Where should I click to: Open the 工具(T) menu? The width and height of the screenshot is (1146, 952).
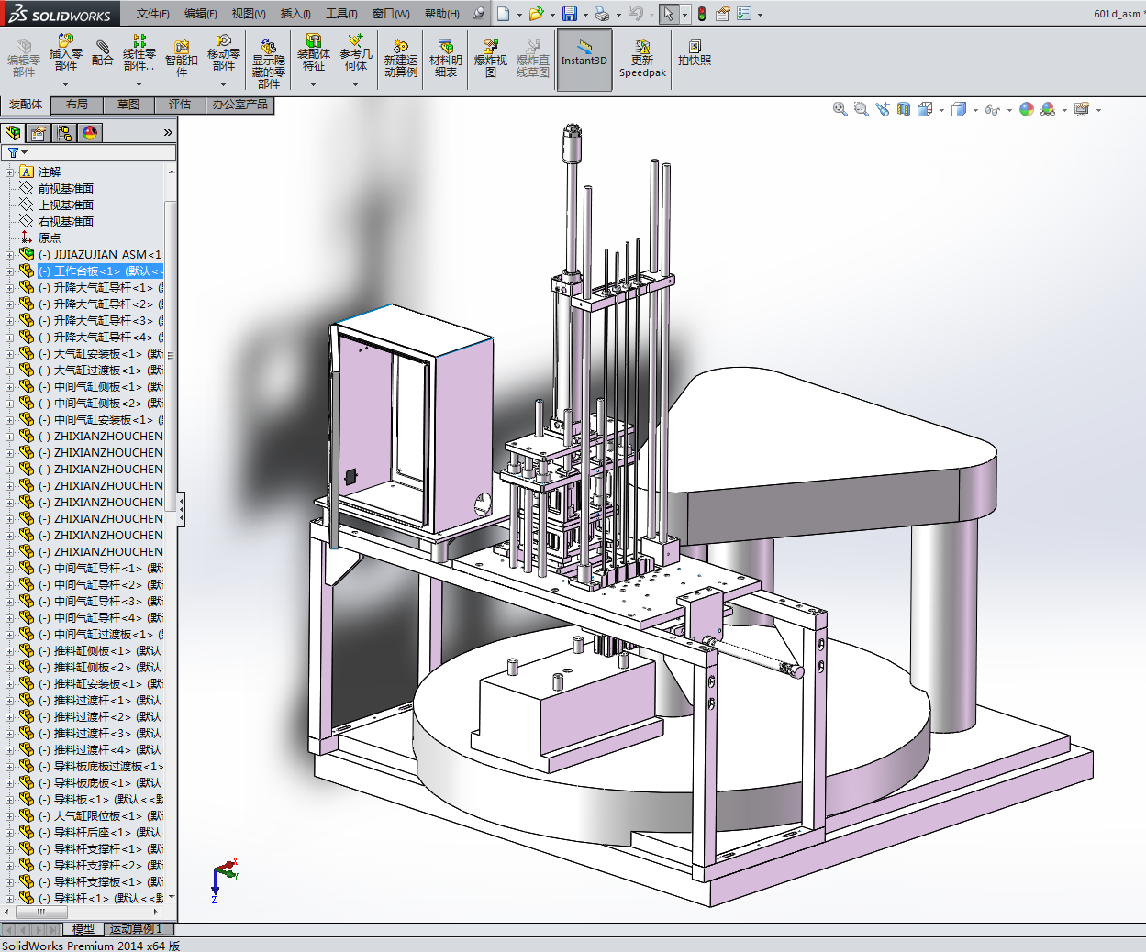click(341, 14)
